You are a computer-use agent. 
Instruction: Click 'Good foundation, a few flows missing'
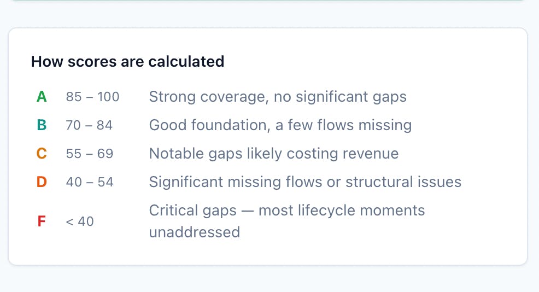coord(280,125)
